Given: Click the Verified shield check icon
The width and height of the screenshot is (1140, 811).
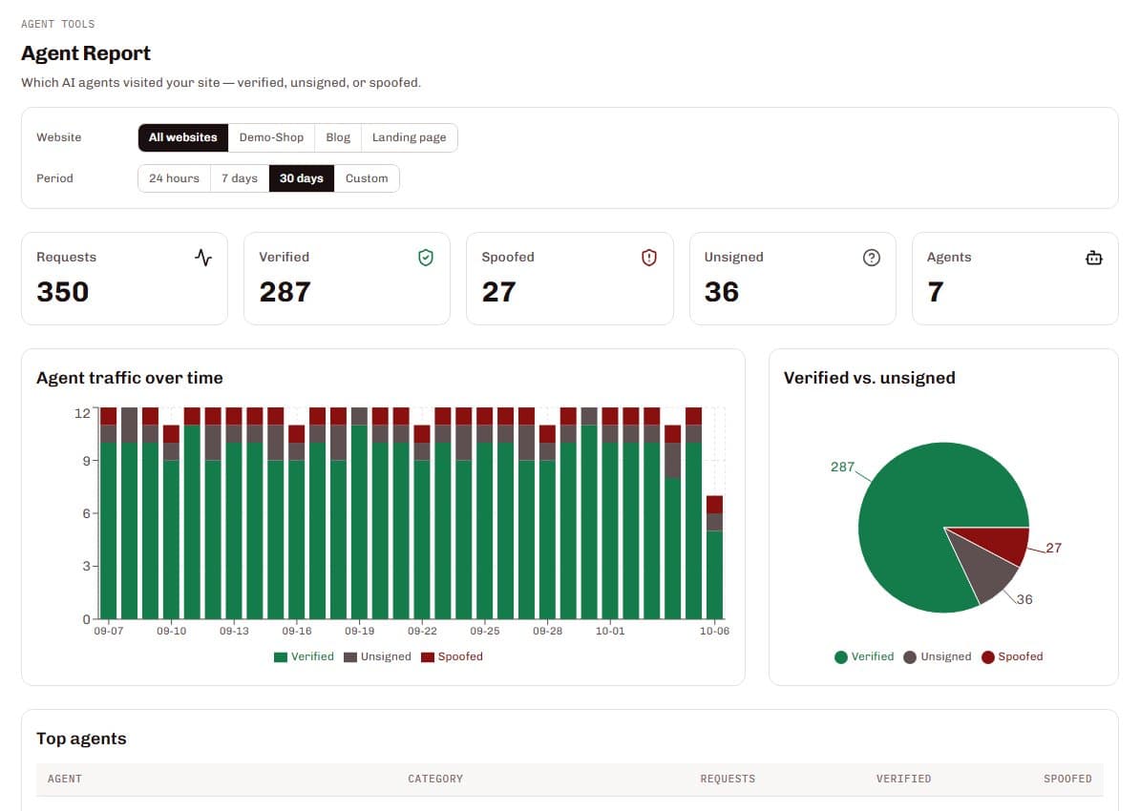Looking at the screenshot, I should pyautogui.click(x=426, y=258).
